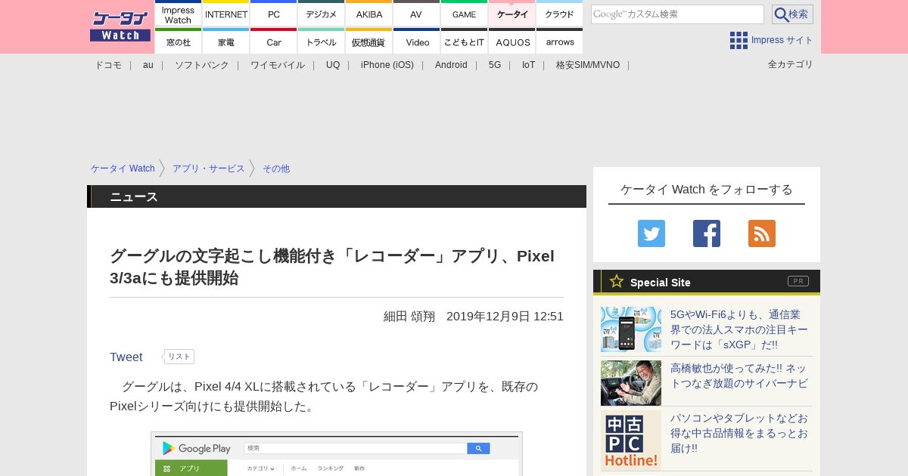Focus the Google custom search field

tap(677, 14)
